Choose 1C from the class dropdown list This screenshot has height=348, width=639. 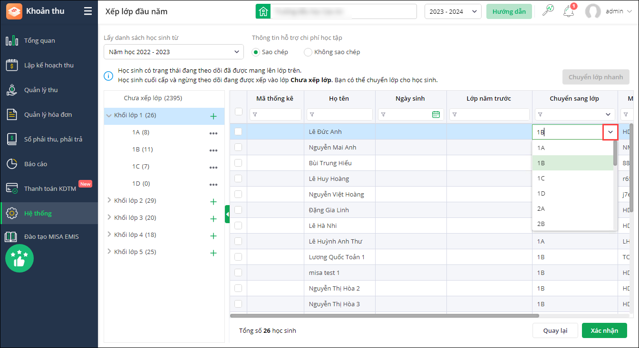coord(541,179)
